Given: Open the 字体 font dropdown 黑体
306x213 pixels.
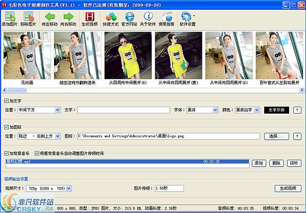Looking at the screenshot, I should [202, 110].
